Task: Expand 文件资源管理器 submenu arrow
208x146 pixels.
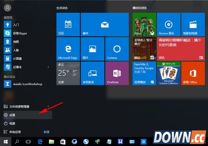Action: point(48,106)
